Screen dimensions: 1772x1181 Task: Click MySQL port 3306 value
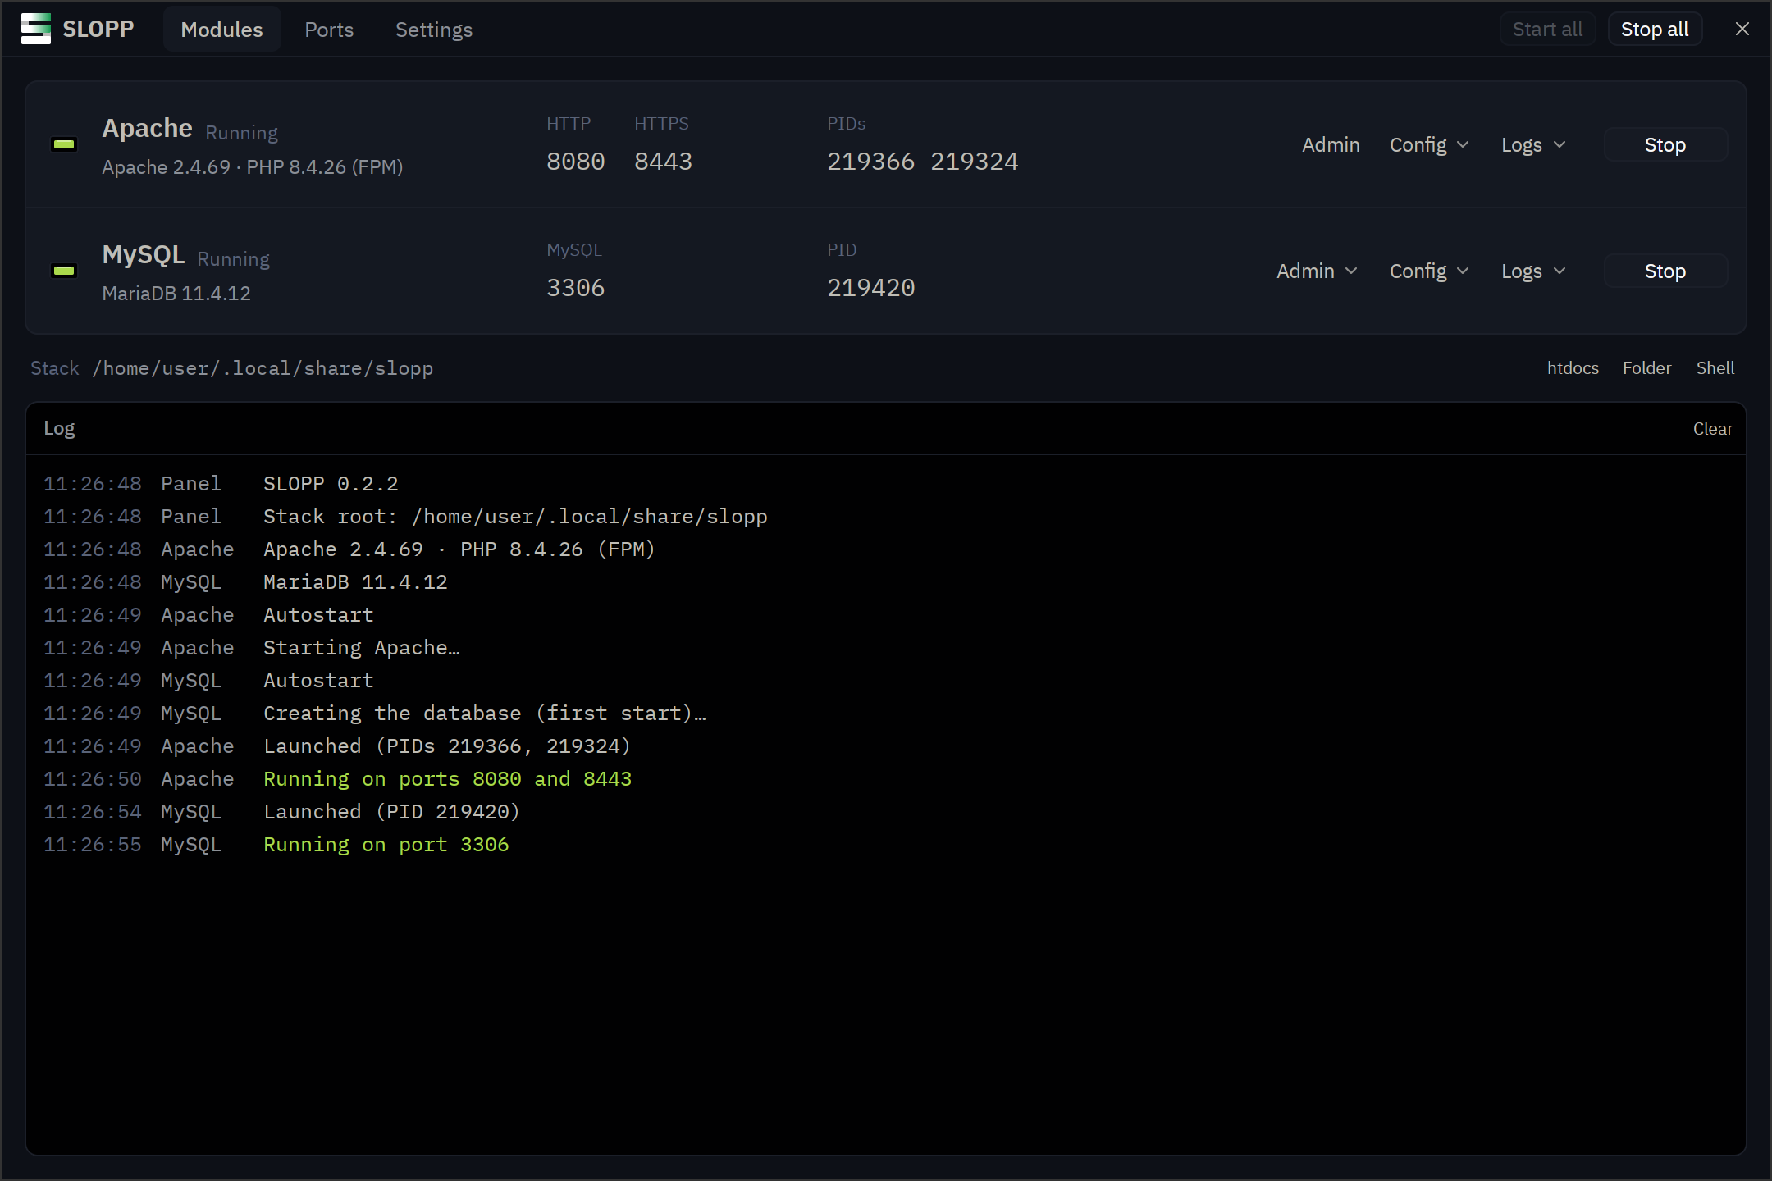tap(576, 288)
